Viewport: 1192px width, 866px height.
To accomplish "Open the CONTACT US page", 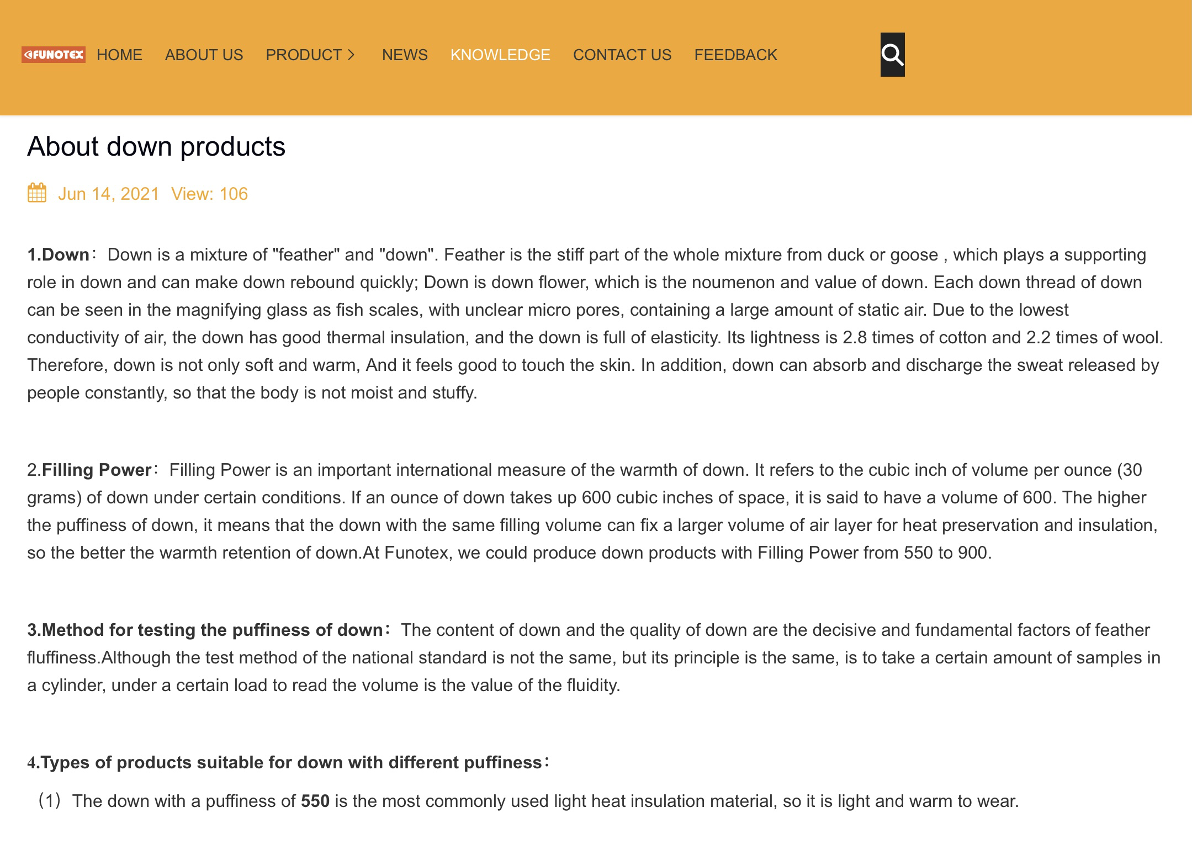I will tap(622, 55).
